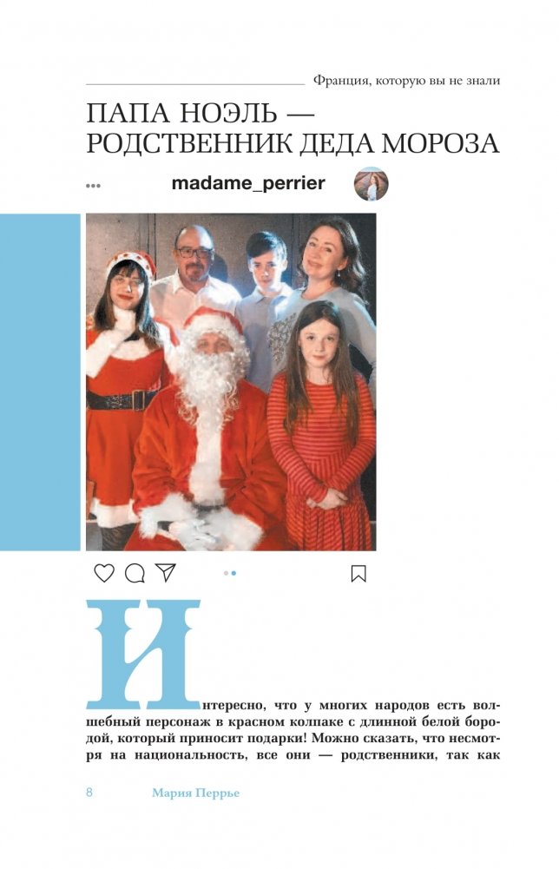Click the blue rectangle beside the photo
The width and height of the screenshot is (559, 869).
pyautogui.click(x=40, y=382)
